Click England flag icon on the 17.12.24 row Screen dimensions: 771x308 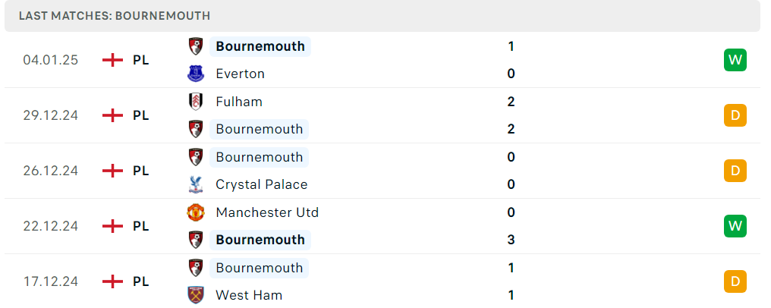(x=112, y=281)
